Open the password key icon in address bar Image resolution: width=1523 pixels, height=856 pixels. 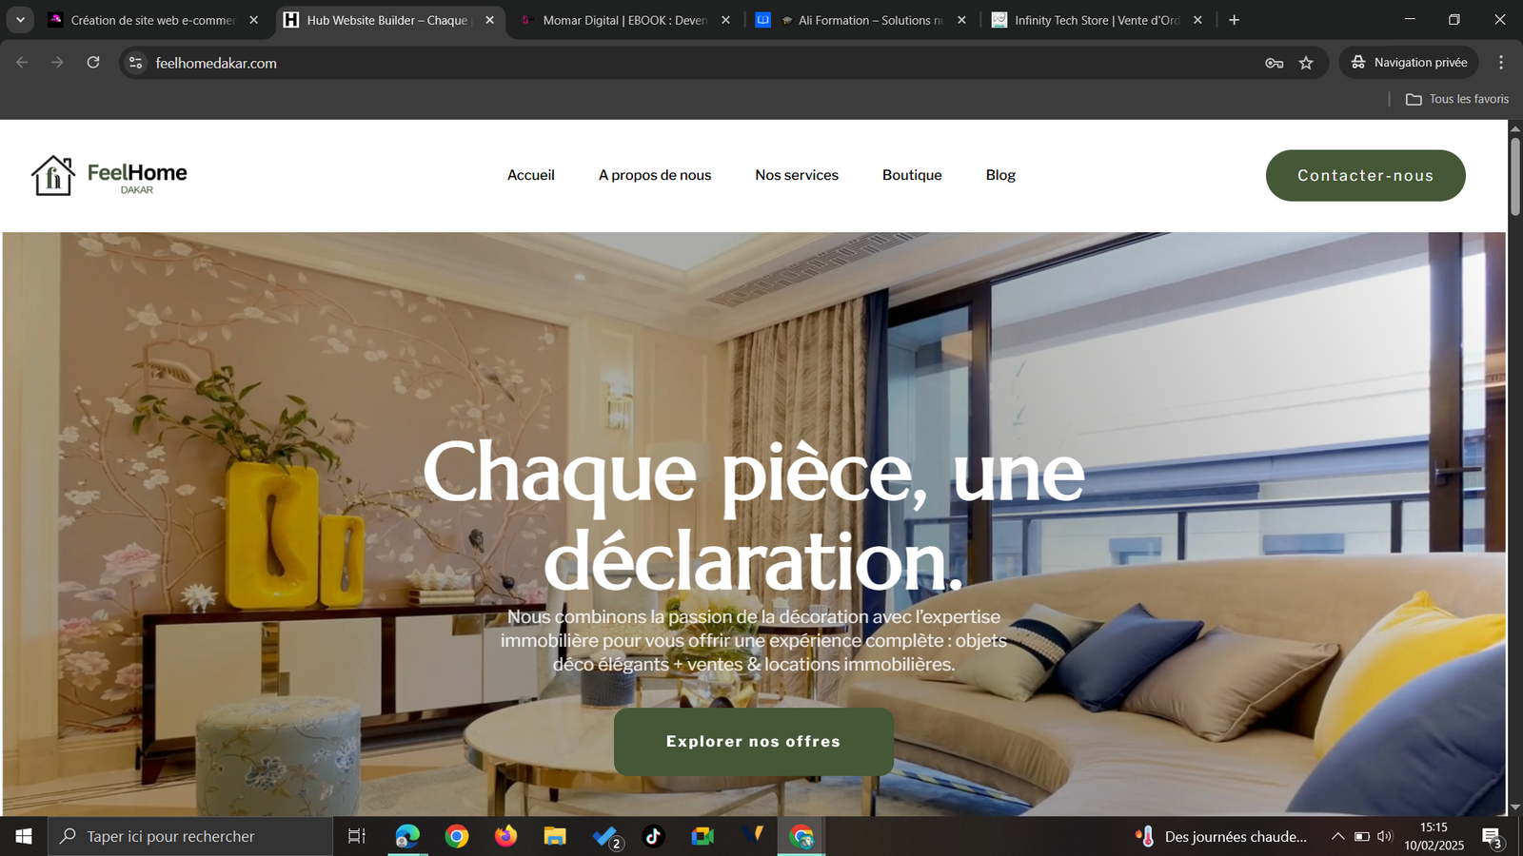[1274, 63]
